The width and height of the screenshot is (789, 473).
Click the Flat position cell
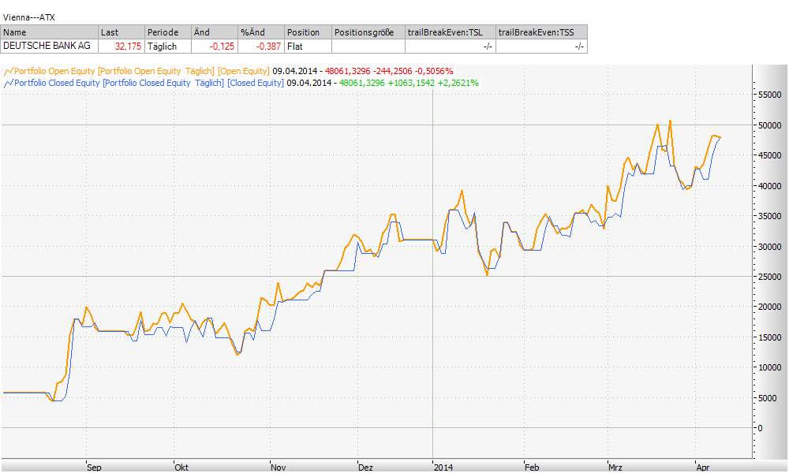(297, 47)
